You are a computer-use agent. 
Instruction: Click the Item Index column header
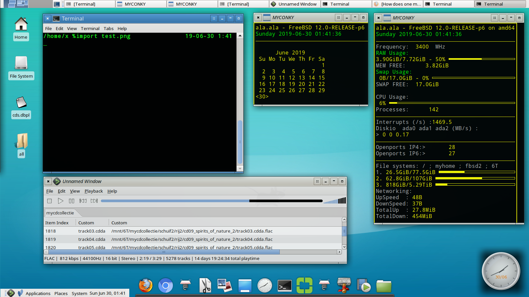57,223
